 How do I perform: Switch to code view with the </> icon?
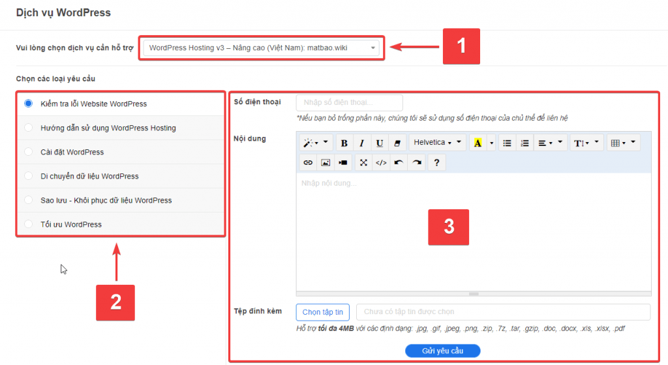(382, 162)
